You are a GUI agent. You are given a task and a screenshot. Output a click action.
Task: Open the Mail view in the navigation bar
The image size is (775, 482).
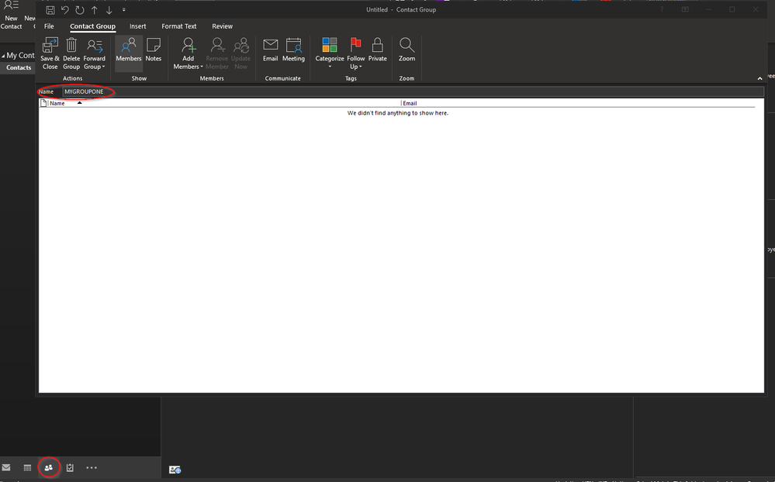[6, 467]
